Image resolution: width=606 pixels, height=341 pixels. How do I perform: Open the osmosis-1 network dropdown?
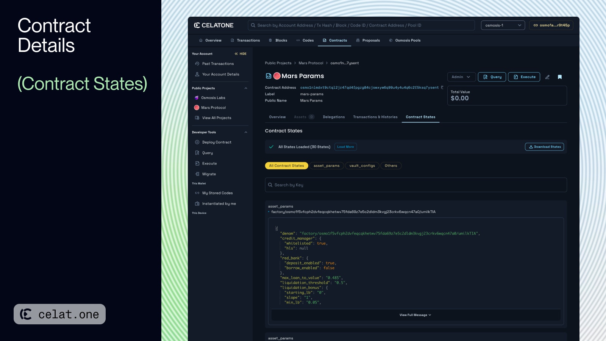coord(503,25)
